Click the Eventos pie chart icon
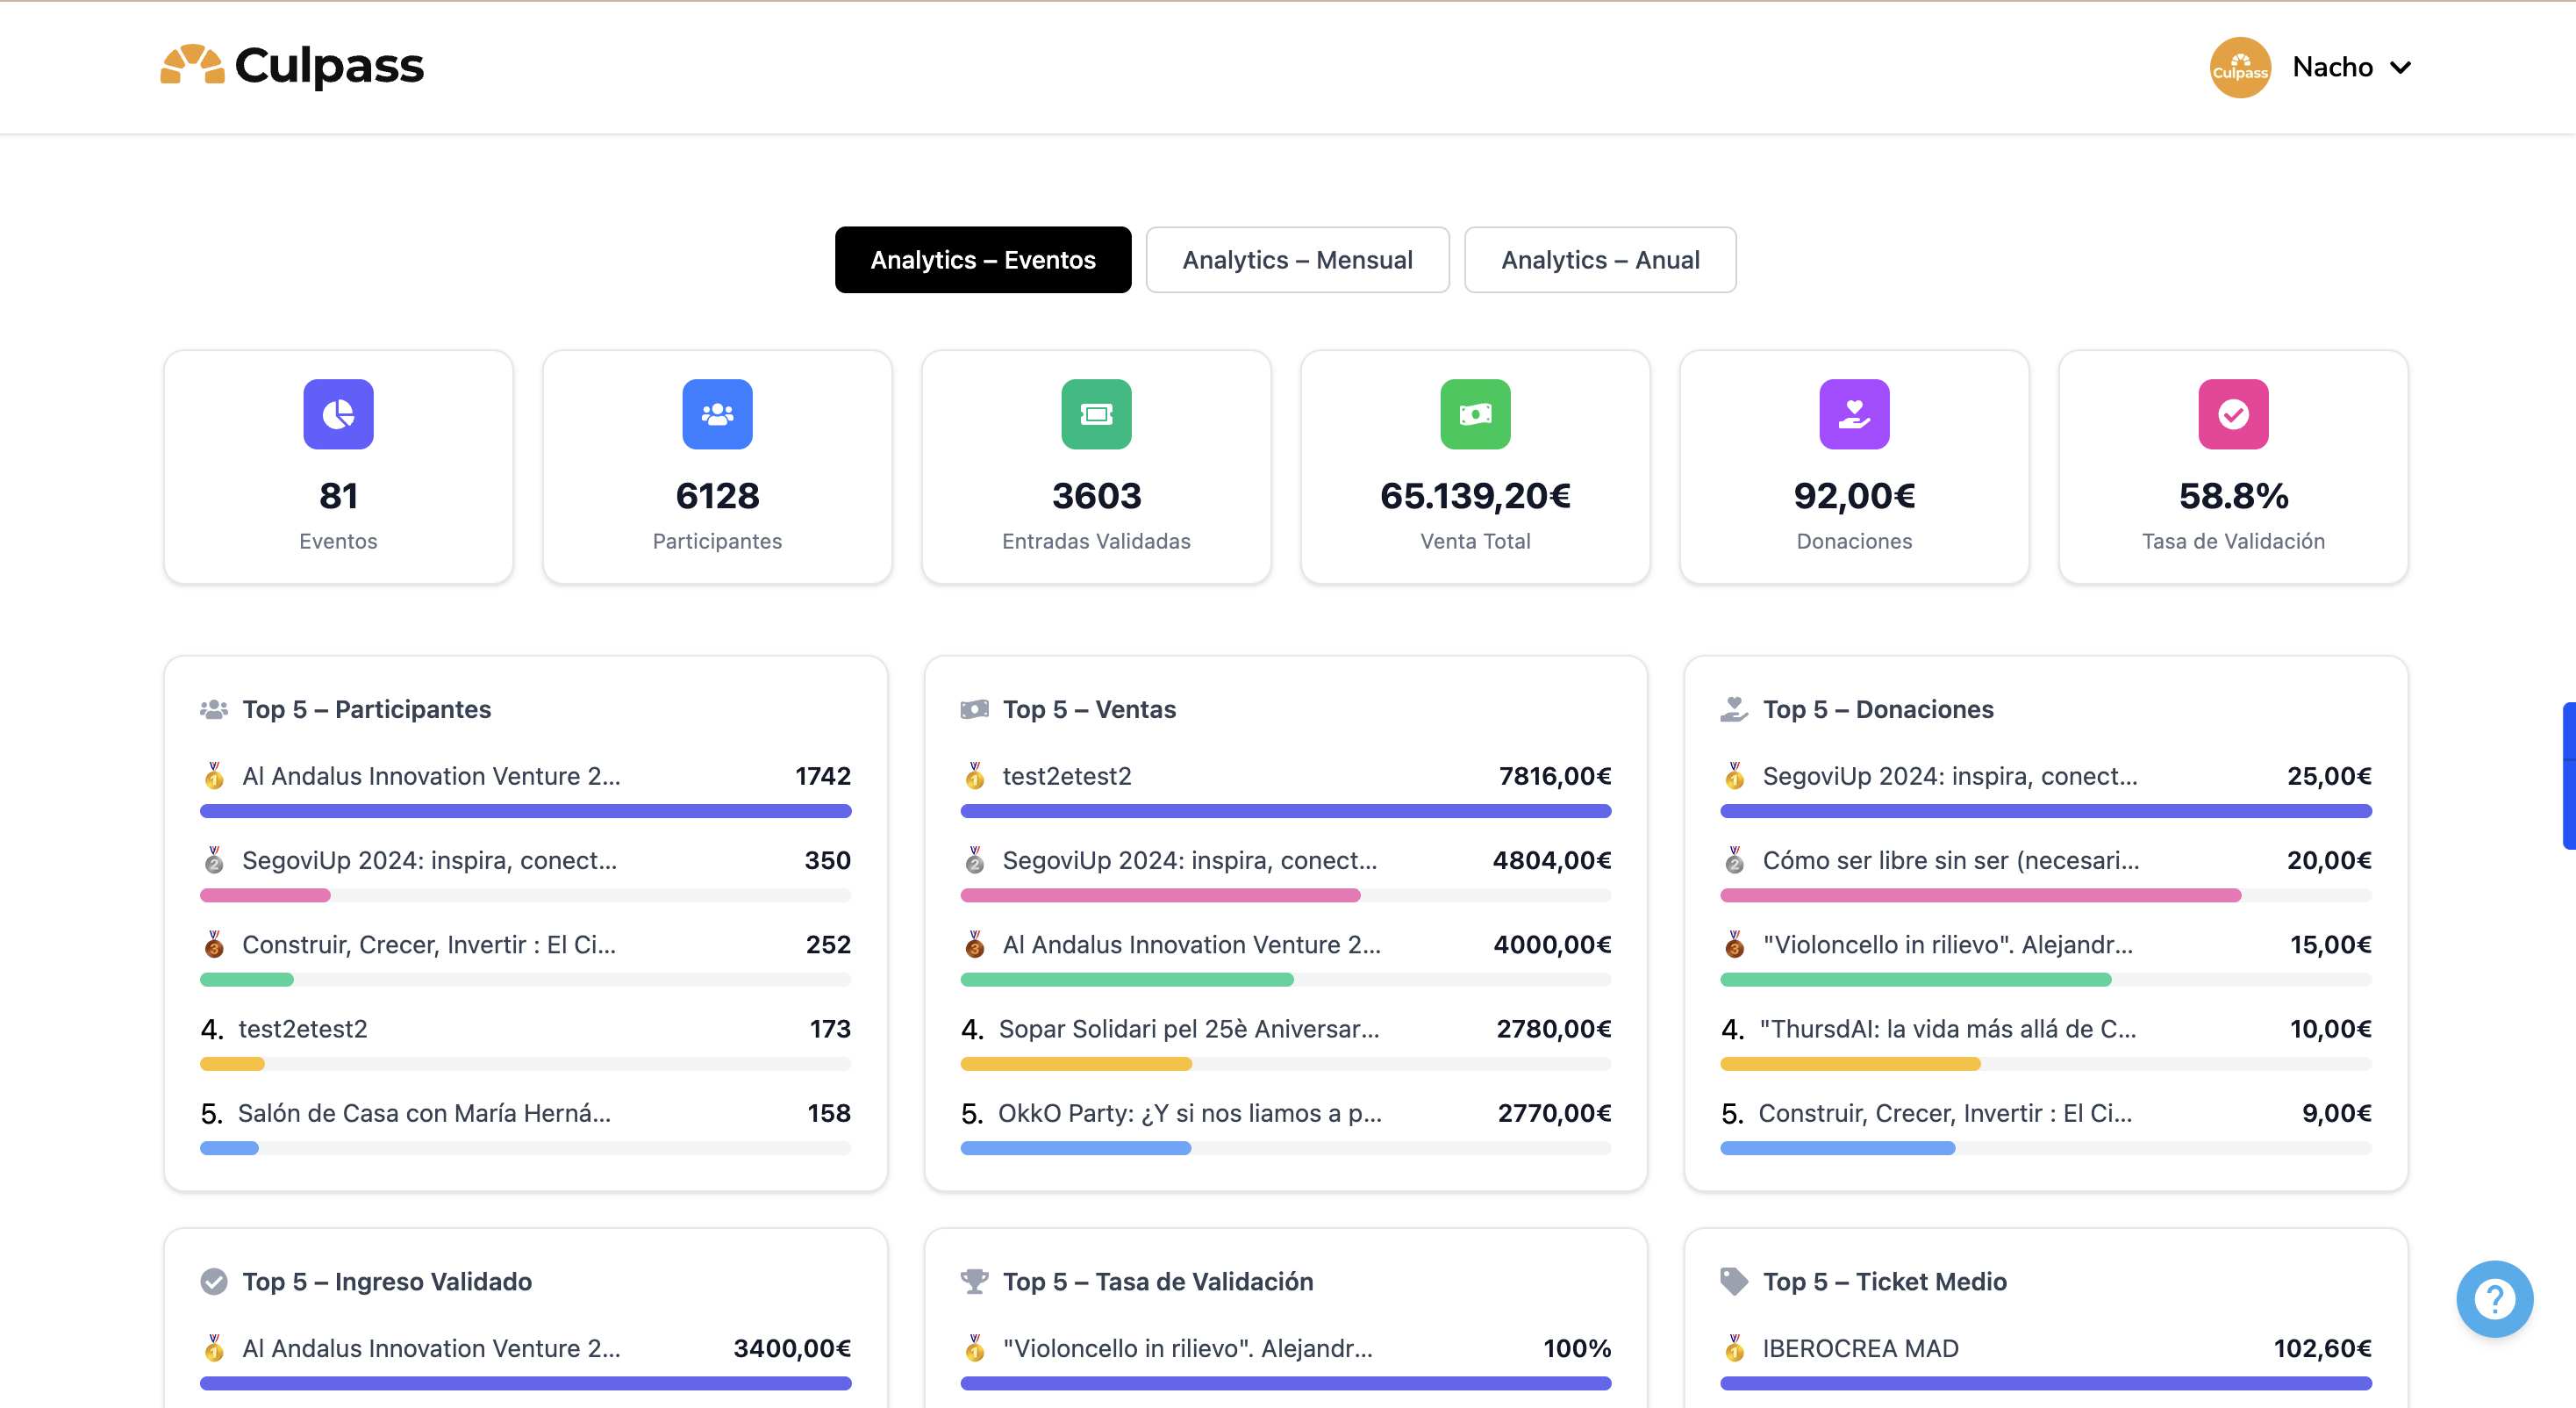2576x1408 pixels. [338, 413]
